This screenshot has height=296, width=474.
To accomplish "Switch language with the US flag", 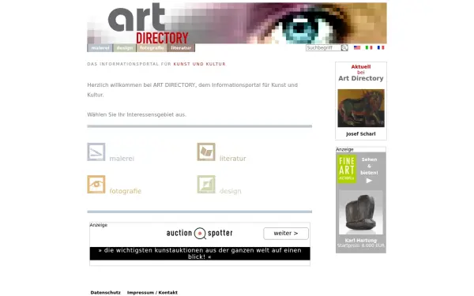I will click(x=357, y=47).
